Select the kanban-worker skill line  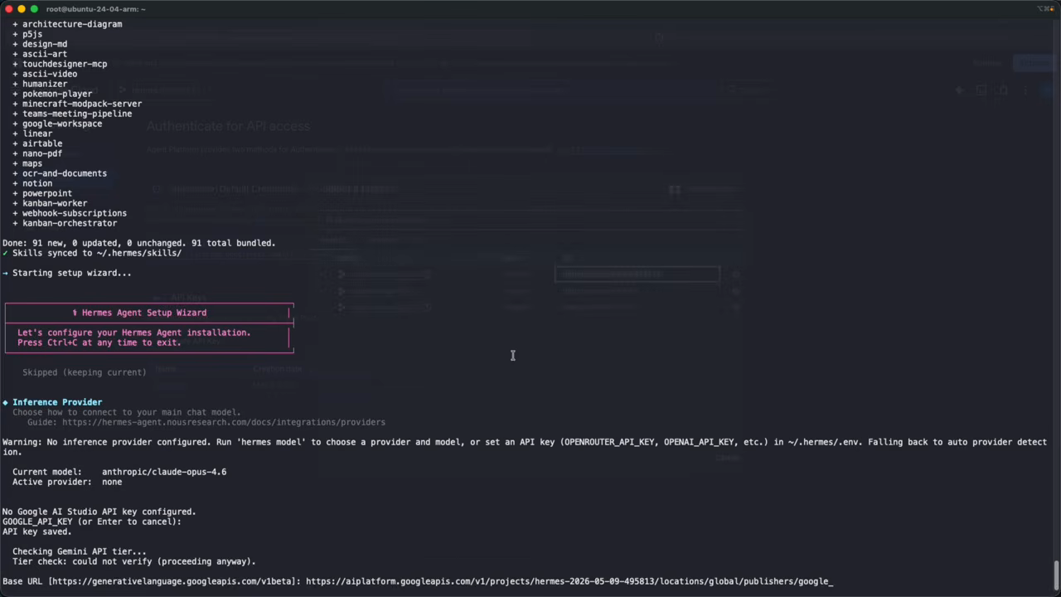(x=50, y=203)
